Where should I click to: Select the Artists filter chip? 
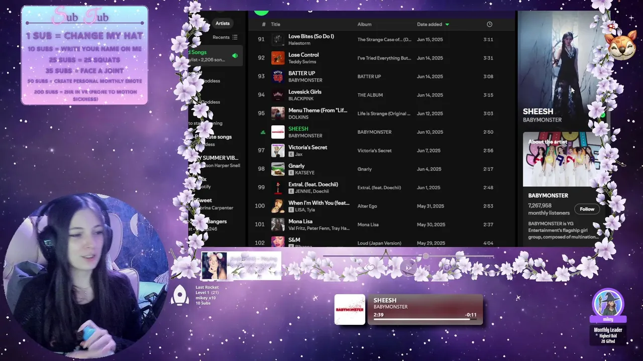point(223,23)
